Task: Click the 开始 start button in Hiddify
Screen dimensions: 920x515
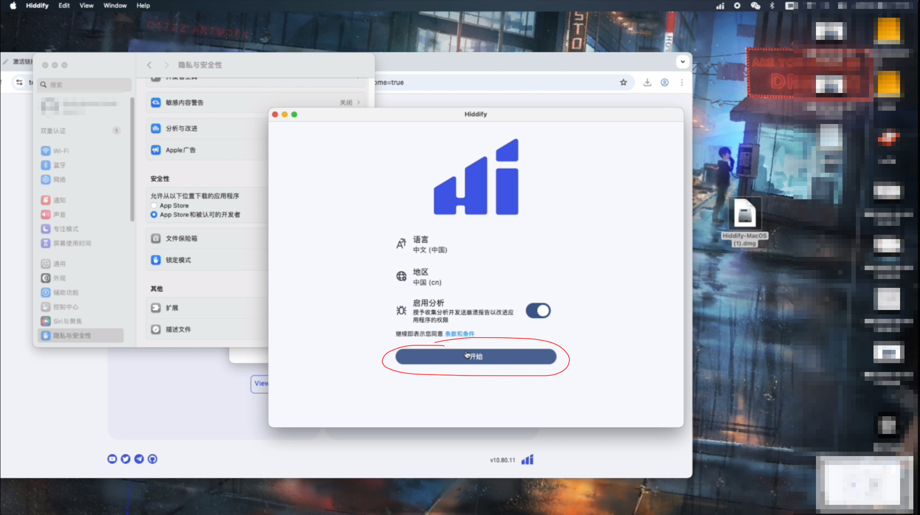Action: [475, 356]
